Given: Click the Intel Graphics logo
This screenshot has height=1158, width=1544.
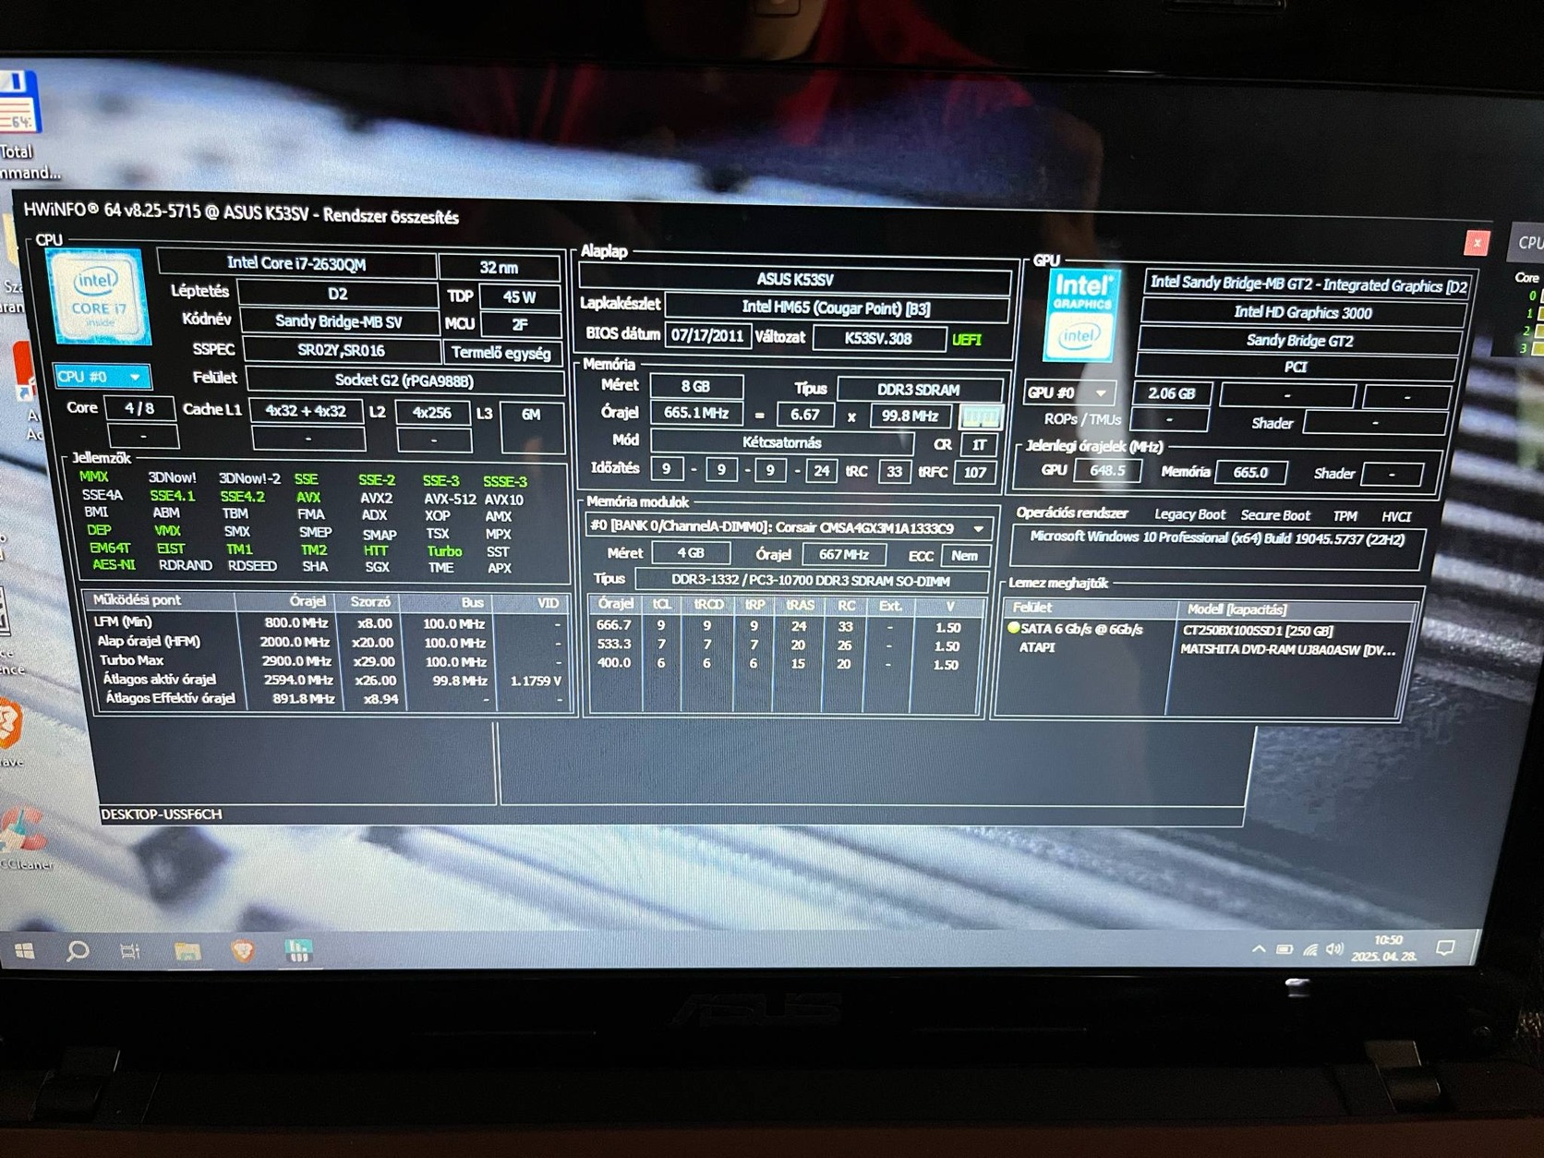Looking at the screenshot, I should 1079,315.
